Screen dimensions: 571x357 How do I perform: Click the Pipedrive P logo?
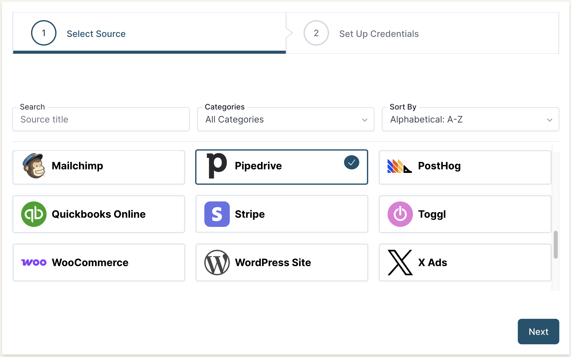(x=217, y=166)
